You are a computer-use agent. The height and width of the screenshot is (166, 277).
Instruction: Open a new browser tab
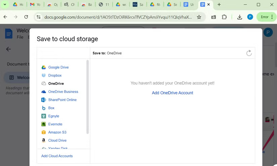[x=219, y=5]
